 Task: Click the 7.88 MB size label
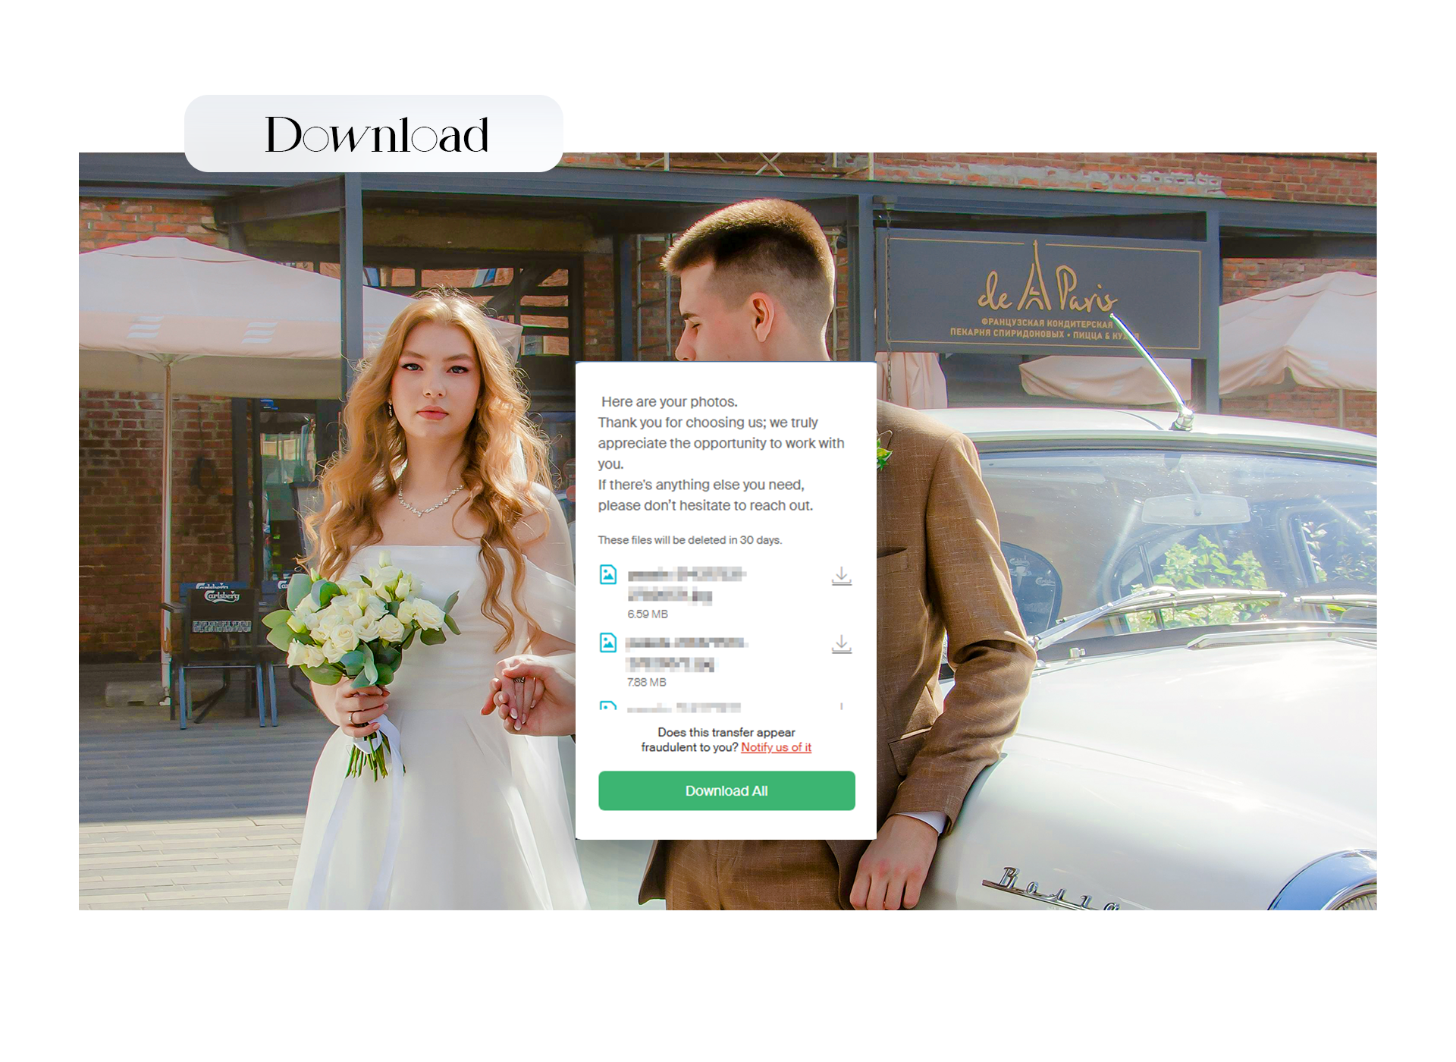pos(647,682)
